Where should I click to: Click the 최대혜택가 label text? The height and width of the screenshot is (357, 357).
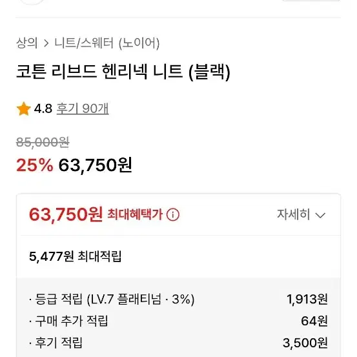[x=135, y=214]
